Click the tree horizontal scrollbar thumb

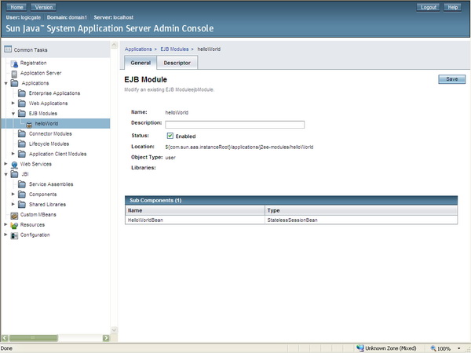coord(33,338)
